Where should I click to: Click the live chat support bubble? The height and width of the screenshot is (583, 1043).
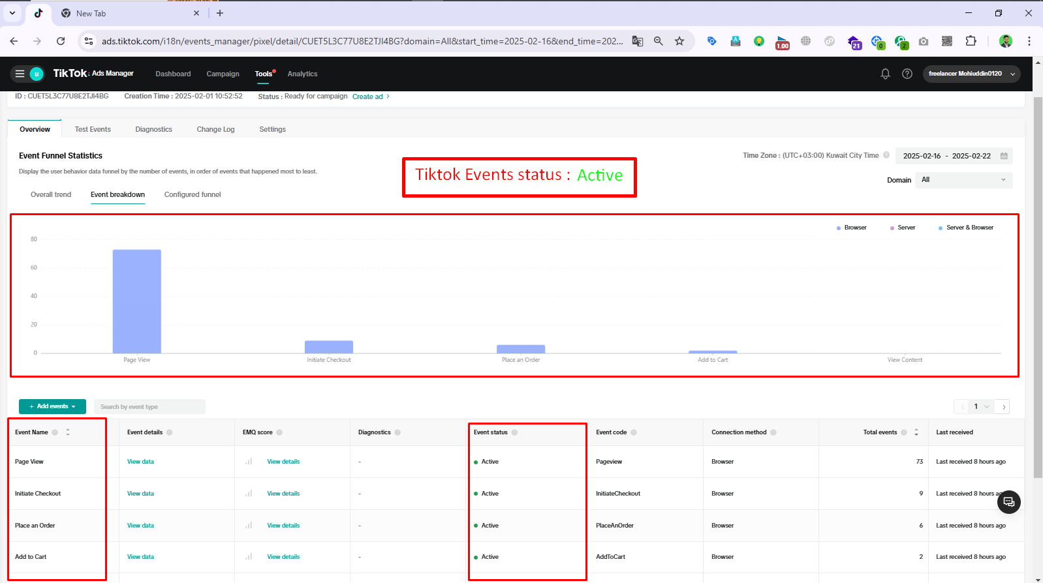click(x=1008, y=501)
